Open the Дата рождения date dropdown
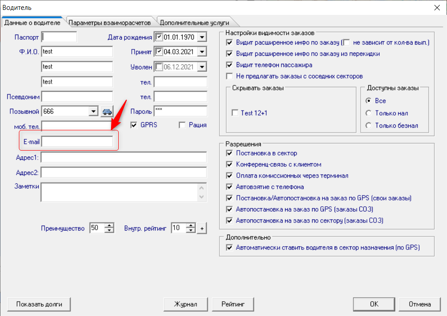 (x=202, y=37)
